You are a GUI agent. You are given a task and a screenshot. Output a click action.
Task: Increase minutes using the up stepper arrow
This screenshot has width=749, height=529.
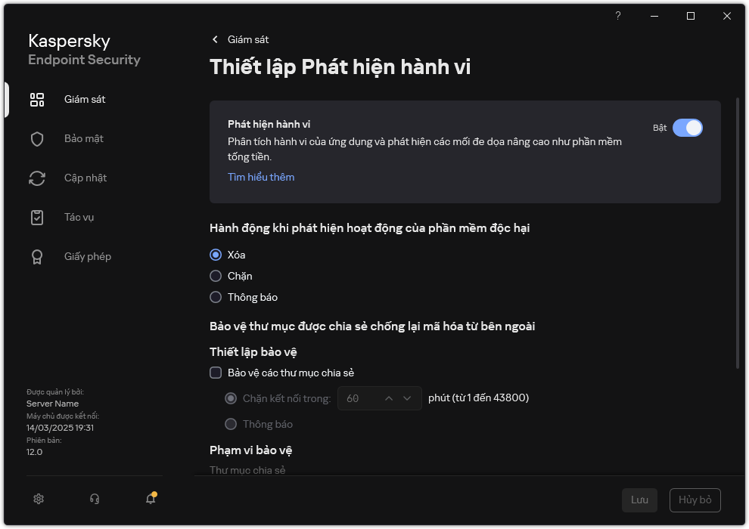387,398
